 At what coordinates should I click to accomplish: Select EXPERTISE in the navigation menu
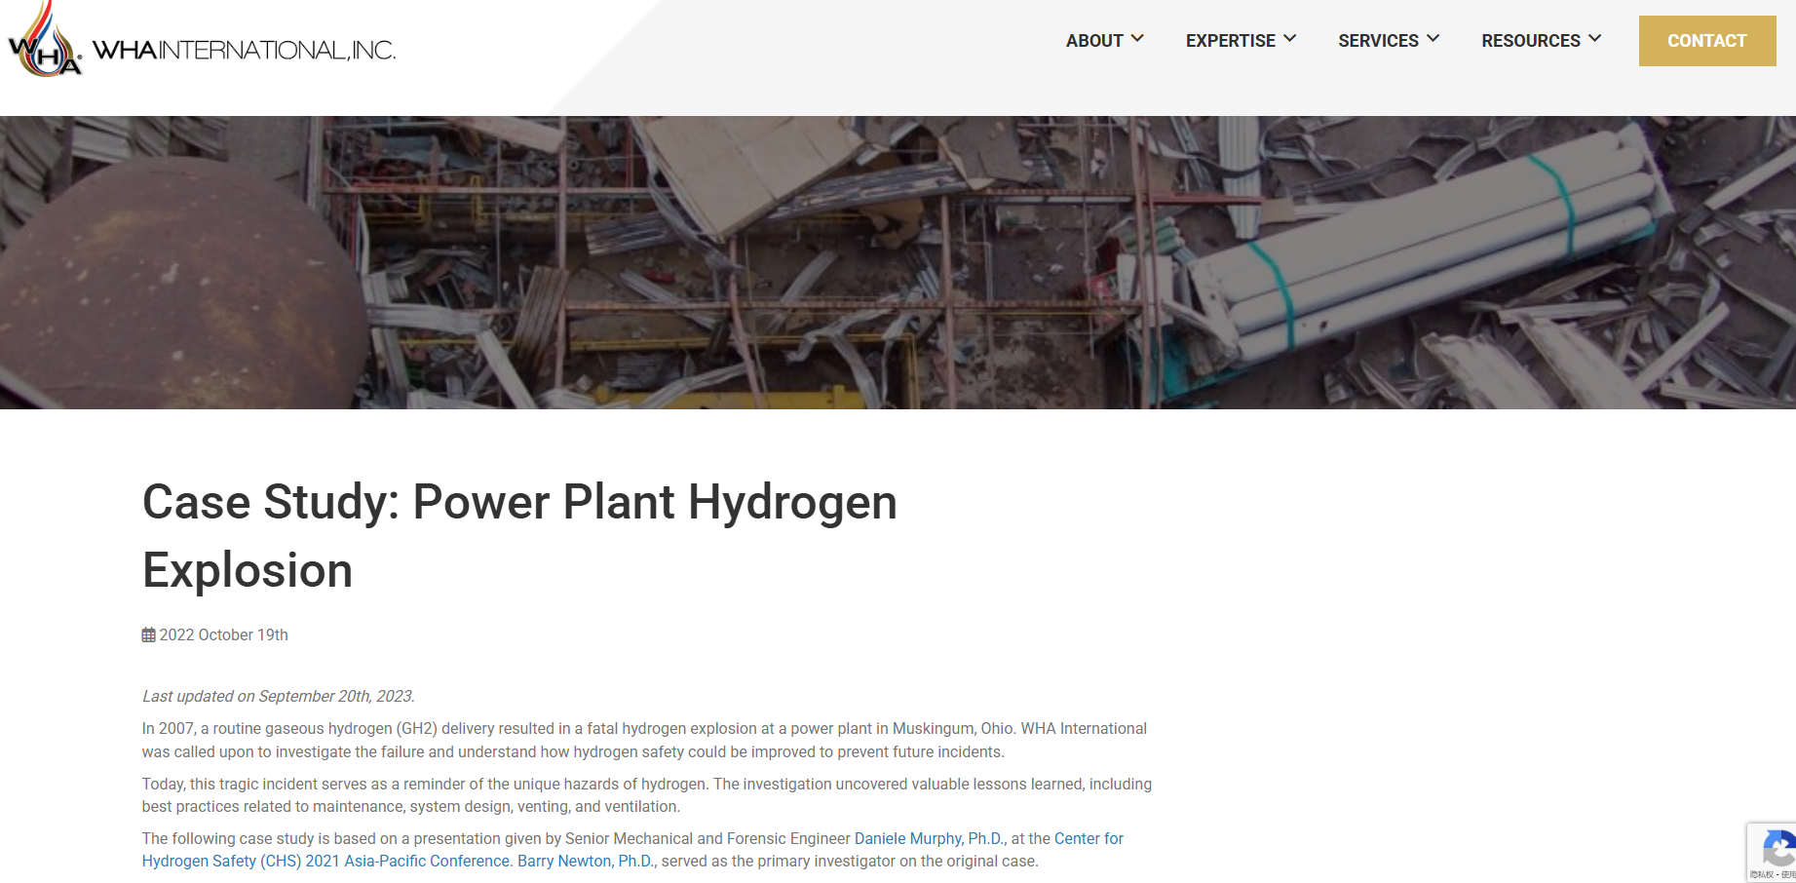1230,40
